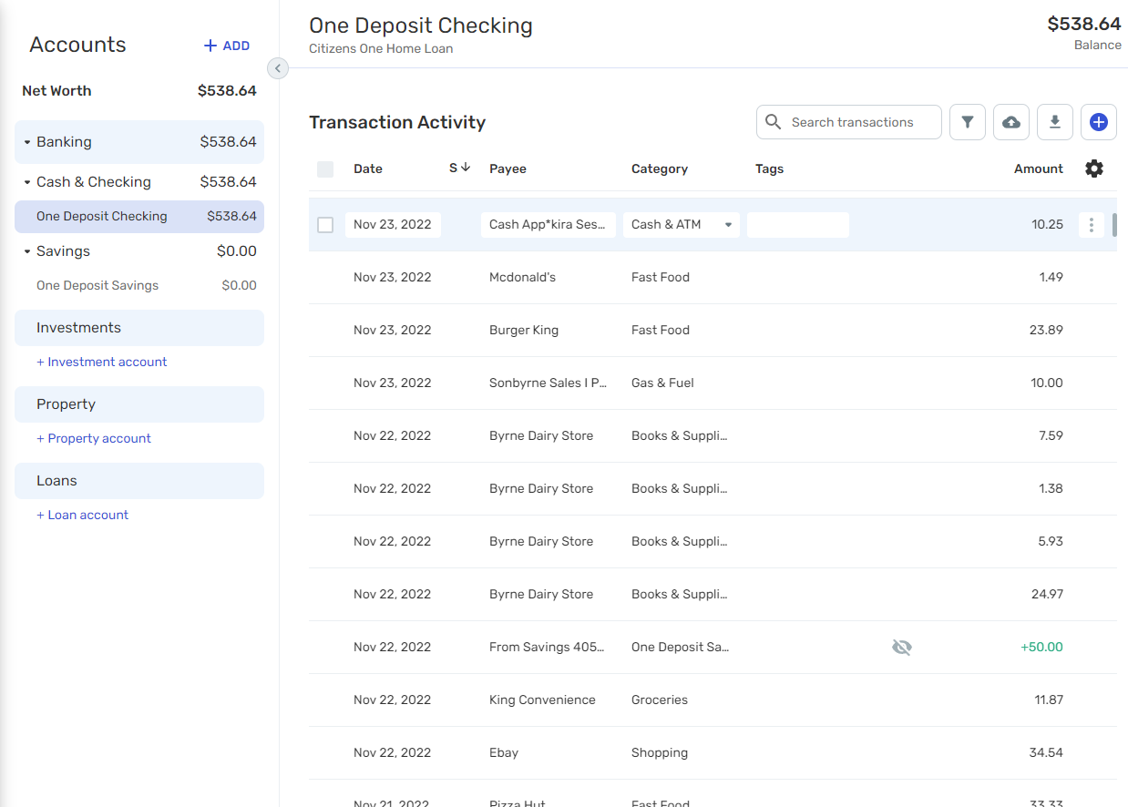Viewport: 1128px width, 807px height.
Task: Click the empty Tags field in Cash App row
Action: click(x=798, y=225)
